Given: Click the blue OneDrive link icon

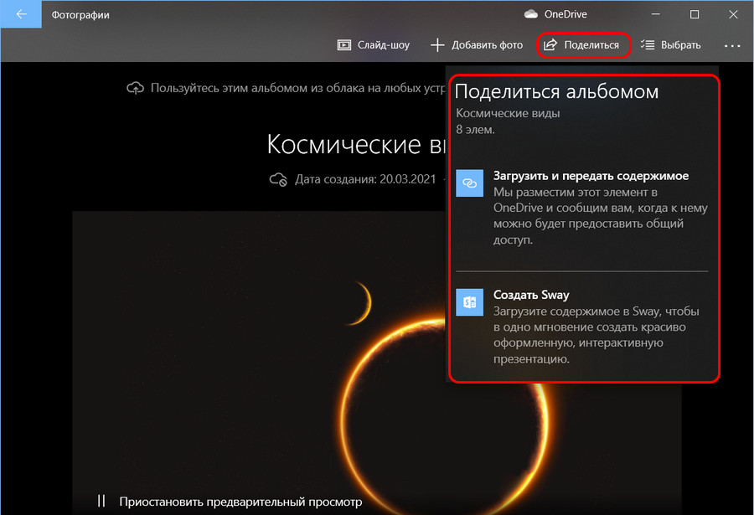Looking at the screenshot, I should pyautogui.click(x=469, y=183).
